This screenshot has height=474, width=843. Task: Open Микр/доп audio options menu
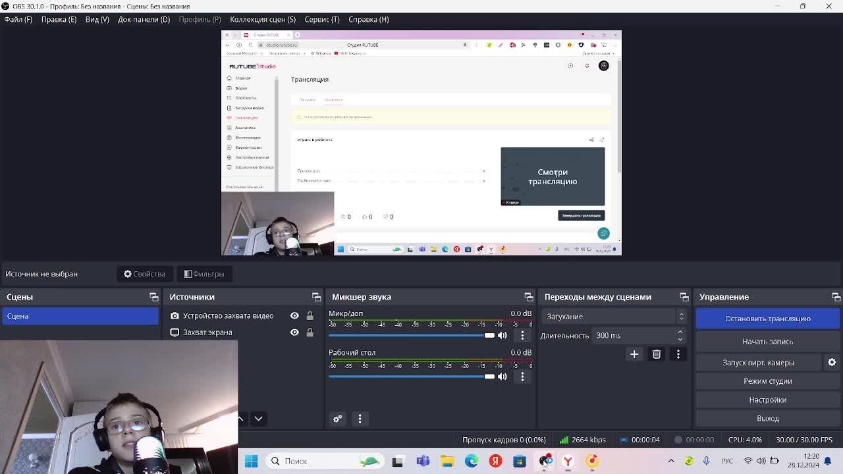click(522, 335)
